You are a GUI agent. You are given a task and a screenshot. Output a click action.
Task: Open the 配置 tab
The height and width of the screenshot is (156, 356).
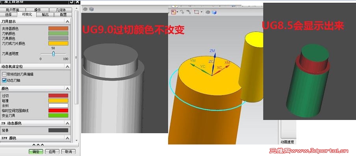coord(63,15)
